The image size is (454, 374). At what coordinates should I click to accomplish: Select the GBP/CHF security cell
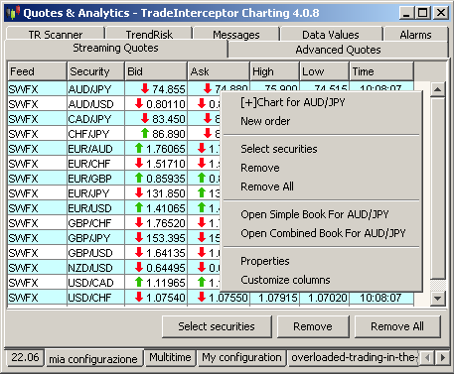95,223
